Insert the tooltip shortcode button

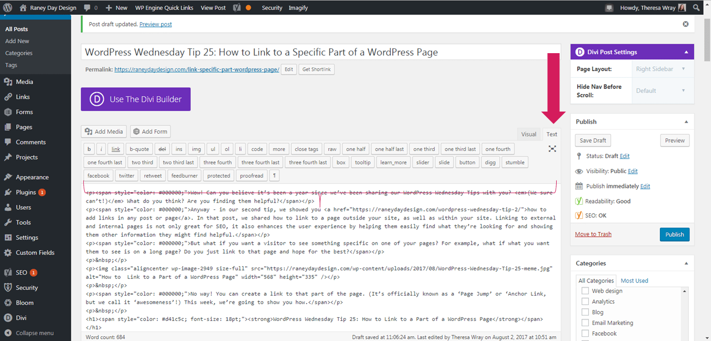coord(363,163)
